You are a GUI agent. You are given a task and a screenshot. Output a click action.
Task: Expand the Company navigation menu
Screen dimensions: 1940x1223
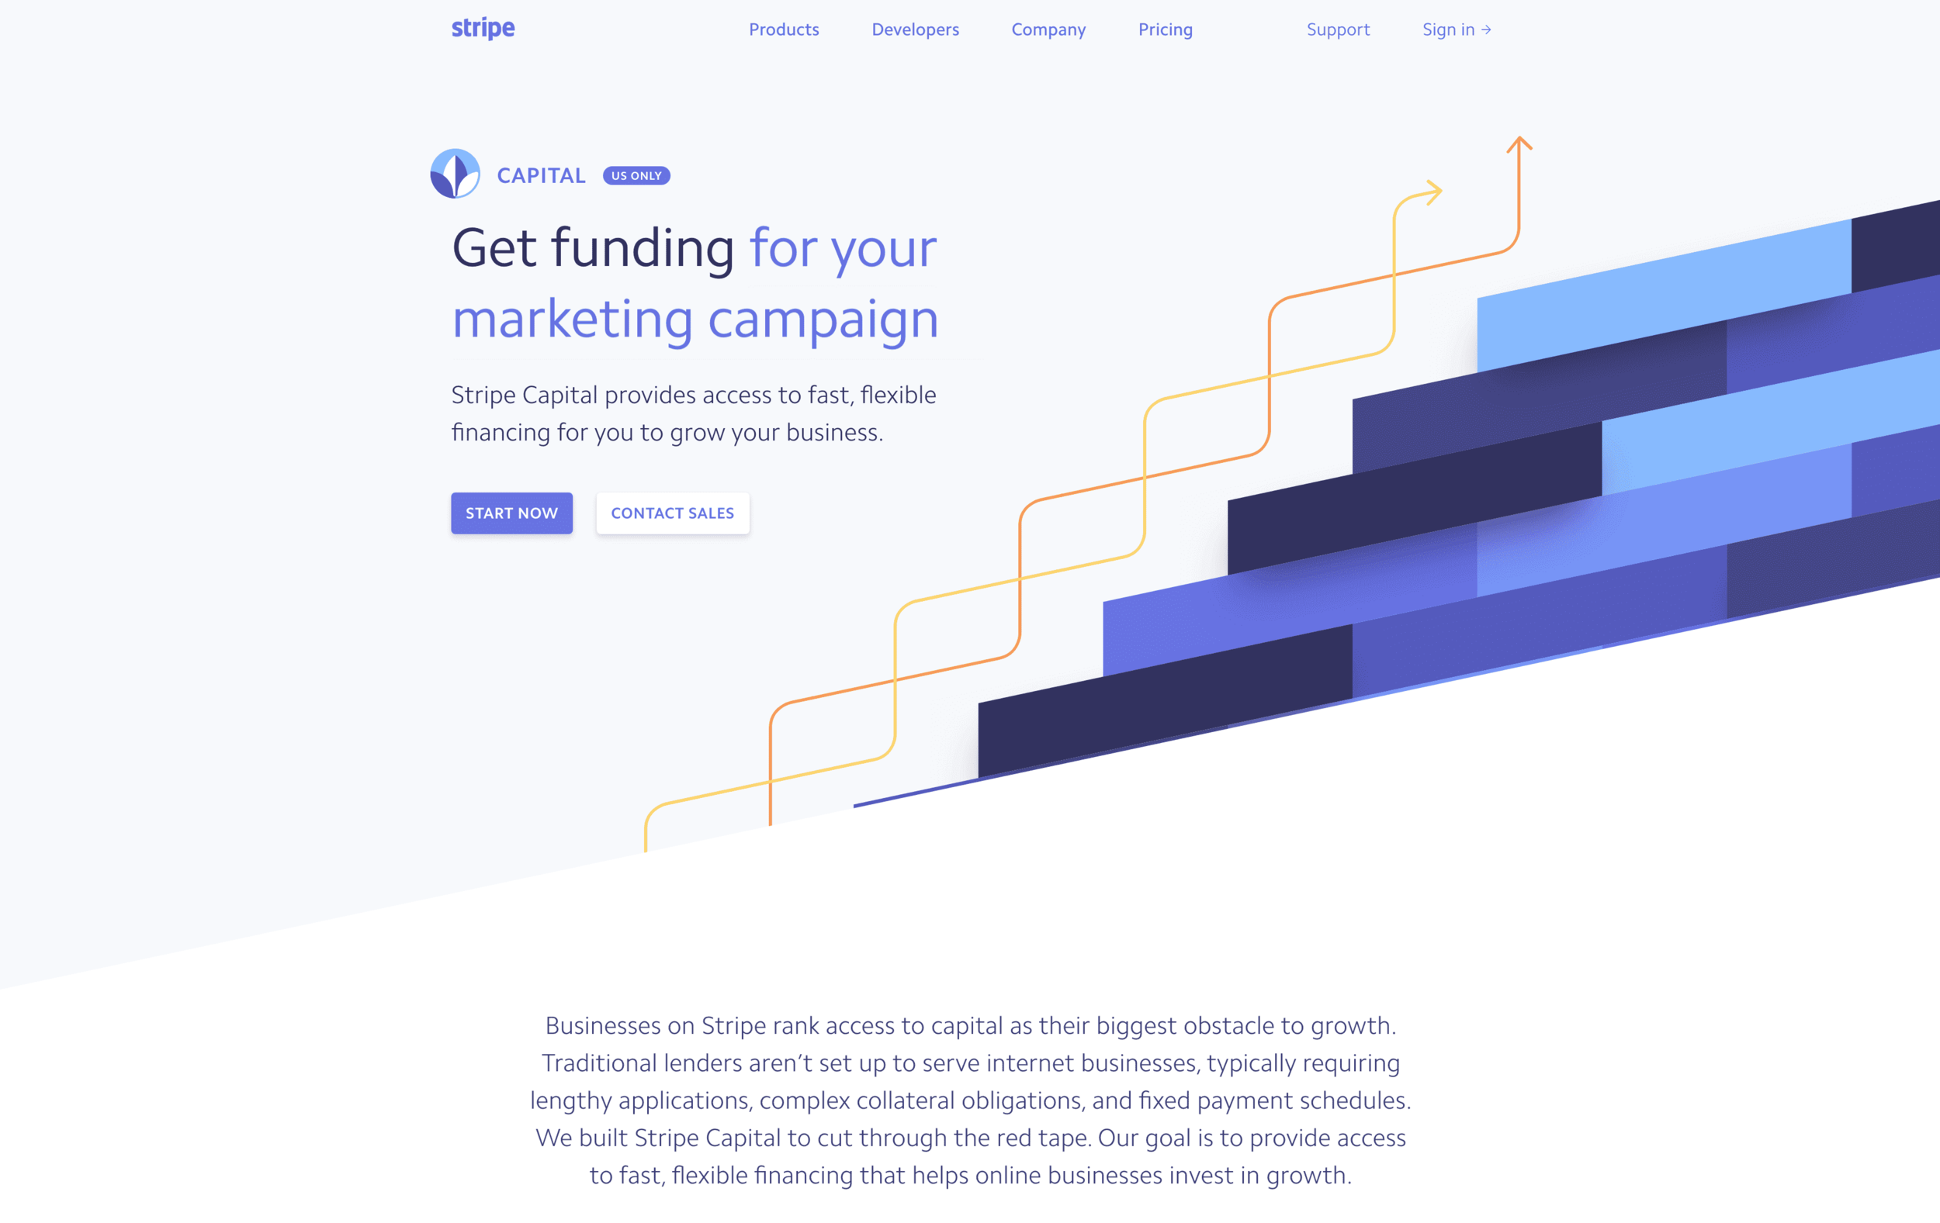[x=1049, y=28]
